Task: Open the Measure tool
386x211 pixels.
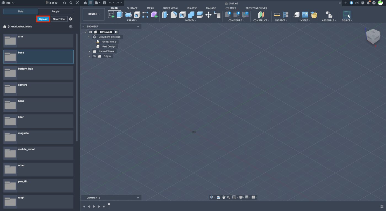Action: [277, 15]
